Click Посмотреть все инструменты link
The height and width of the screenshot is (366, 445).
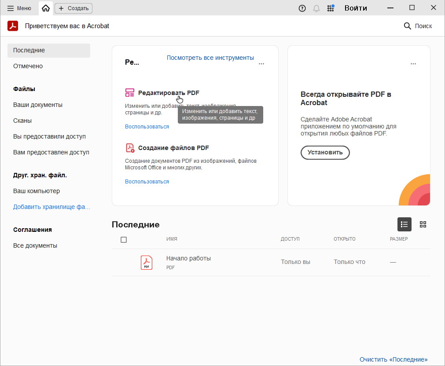tap(210, 58)
